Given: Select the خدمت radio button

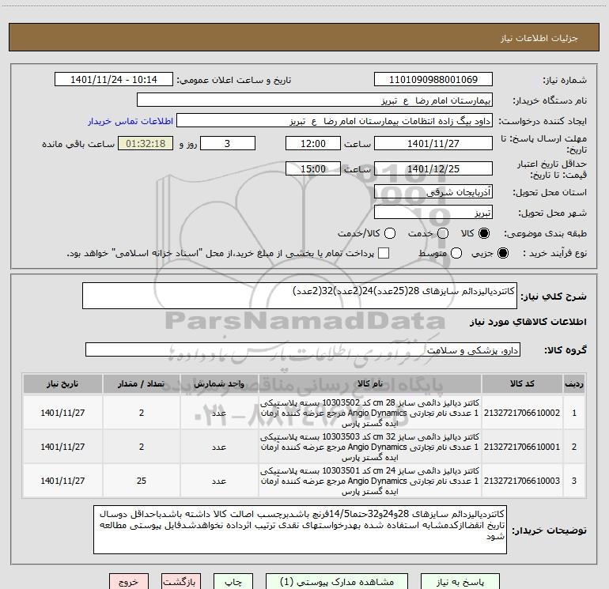Looking at the screenshot, I should tap(443, 233).
